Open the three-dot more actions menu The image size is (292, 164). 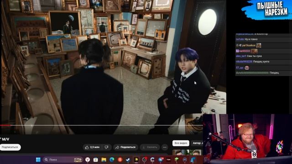point(165,147)
